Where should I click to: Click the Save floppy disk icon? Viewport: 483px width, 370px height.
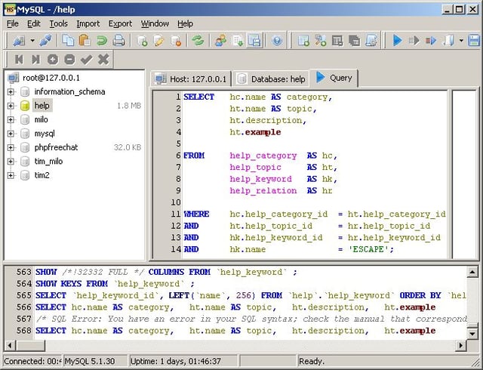(474, 40)
